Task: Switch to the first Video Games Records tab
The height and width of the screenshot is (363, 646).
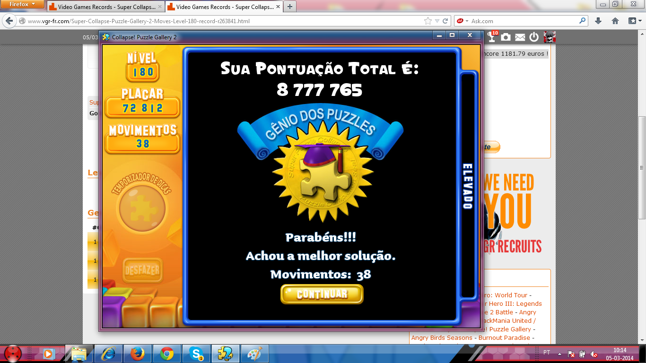Action: (x=104, y=7)
